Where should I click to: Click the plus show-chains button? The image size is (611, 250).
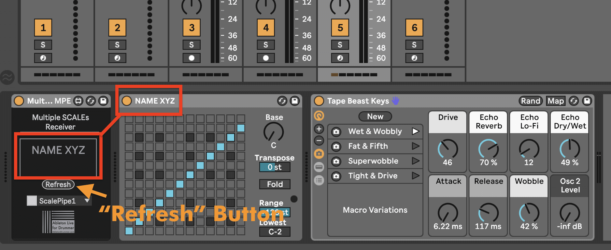(x=319, y=129)
